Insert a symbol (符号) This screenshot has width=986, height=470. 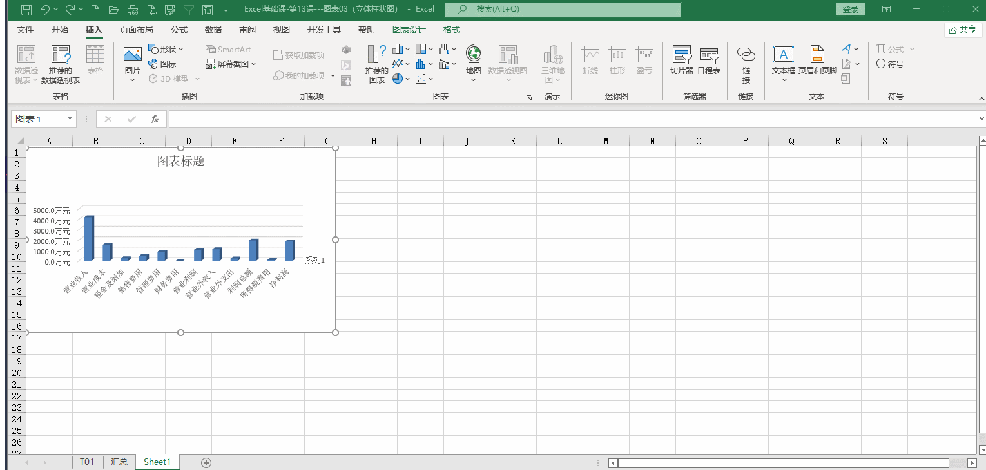(889, 64)
